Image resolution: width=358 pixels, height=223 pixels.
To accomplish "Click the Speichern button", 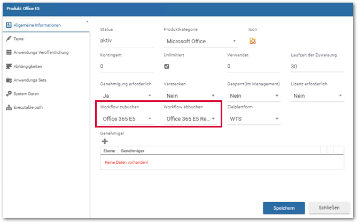I will coord(284,208).
